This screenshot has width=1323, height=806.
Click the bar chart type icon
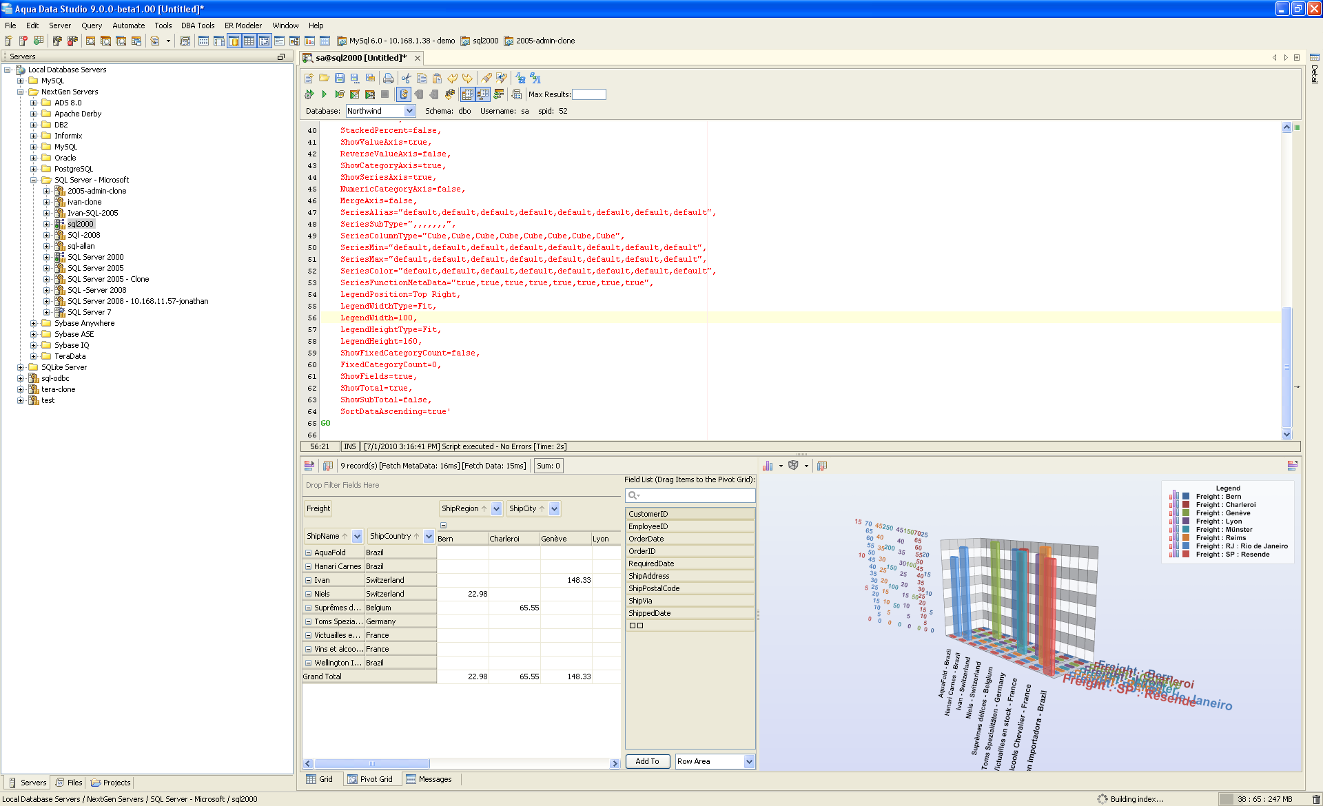click(768, 466)
